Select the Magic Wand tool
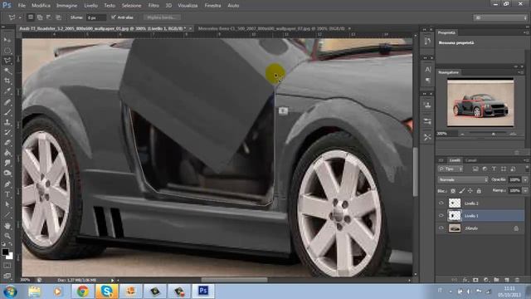531x299 pixels. point(7,71)
